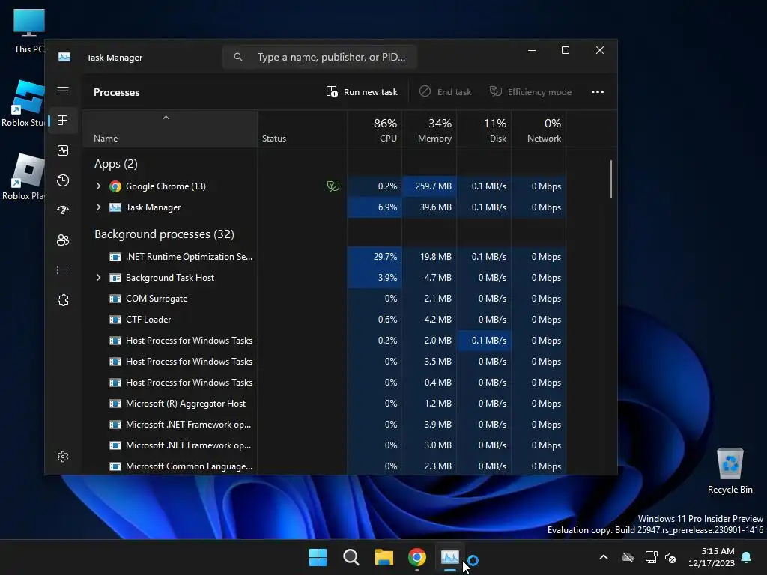767x575 pixels.
Task: Expand the Background Task Host group
Action: 98,278
